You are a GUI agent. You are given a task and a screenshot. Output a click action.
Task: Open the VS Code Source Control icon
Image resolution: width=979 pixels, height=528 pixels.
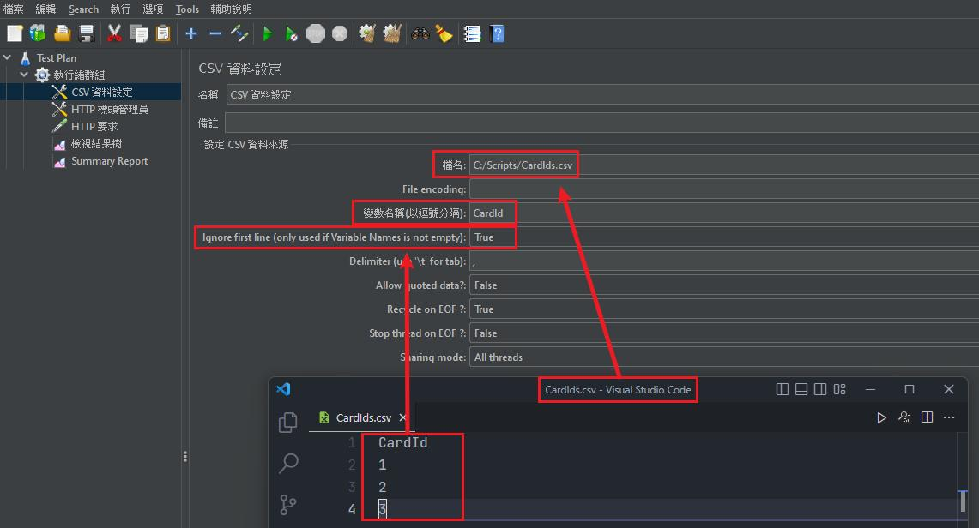click(x=287, y=504)
